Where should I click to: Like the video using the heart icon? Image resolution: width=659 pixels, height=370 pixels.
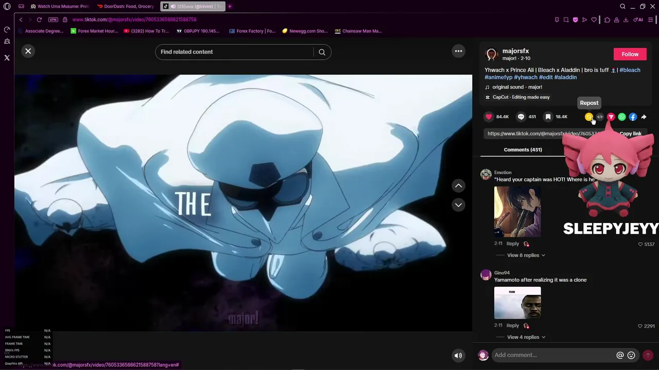click(489, 117)
